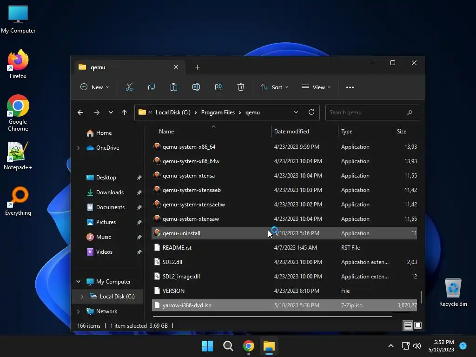Open Pictures in navigation pane
Screen dimensions: 476x357
point(106,222)
